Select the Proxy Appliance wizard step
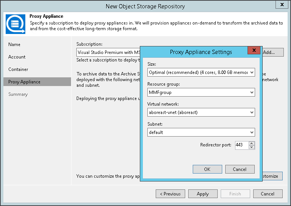 pos(24,82)
